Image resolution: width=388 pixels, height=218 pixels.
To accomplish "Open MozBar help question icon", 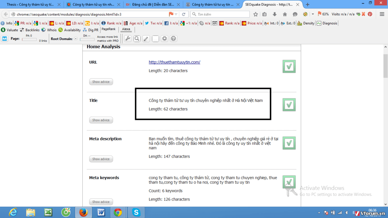I will (x=173, y=39).
